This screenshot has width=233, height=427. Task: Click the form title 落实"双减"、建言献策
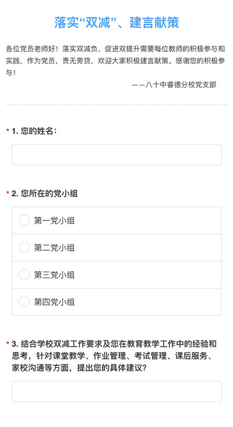tap(116, 22)
